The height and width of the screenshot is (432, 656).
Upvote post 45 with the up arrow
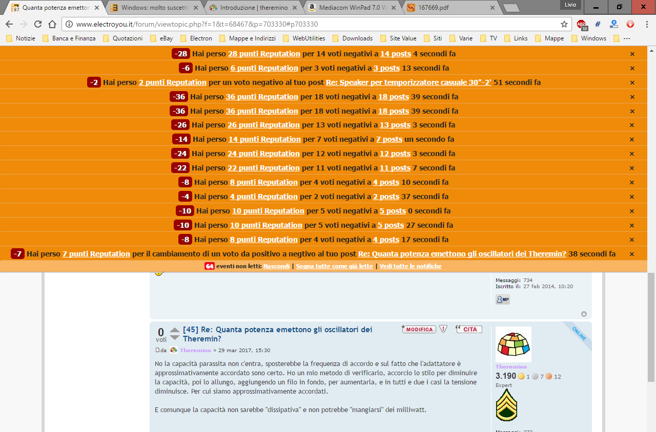click(175, 330)
